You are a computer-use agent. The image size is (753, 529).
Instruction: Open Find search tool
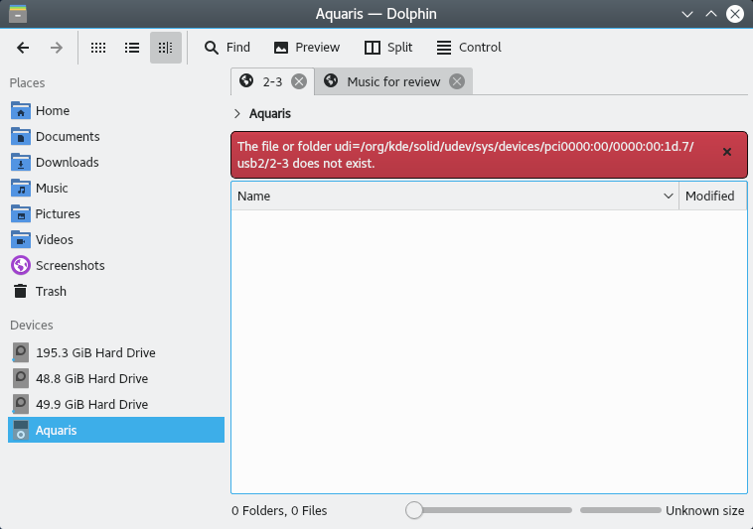[227, 48]
